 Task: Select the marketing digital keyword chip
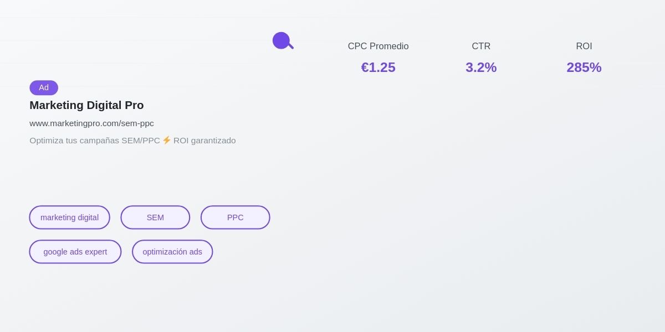point(69,217)
